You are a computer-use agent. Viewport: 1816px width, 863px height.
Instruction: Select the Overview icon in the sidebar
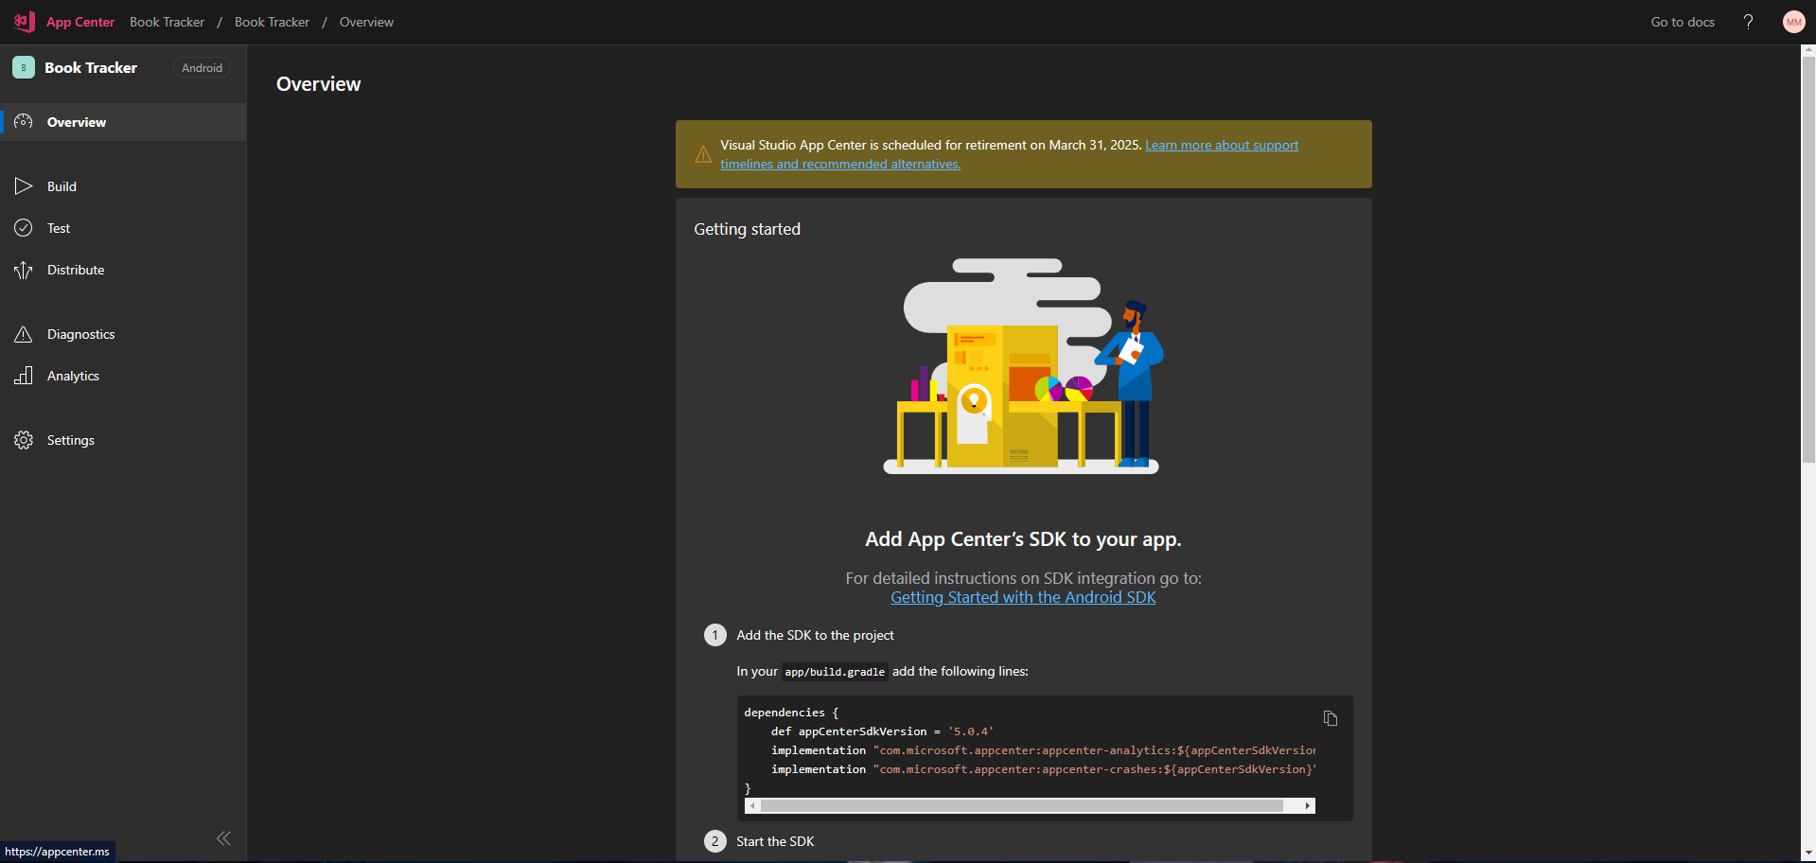24,122
